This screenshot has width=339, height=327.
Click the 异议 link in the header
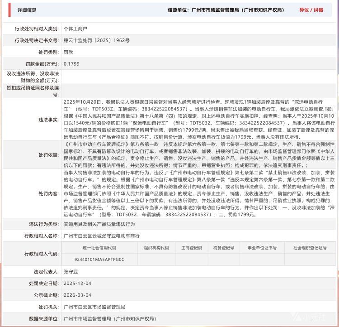coord(304,10)
